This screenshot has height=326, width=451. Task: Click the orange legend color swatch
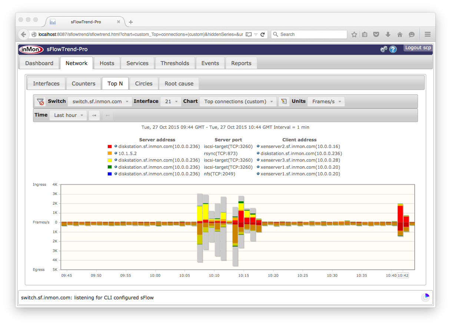tap(110, 154)
